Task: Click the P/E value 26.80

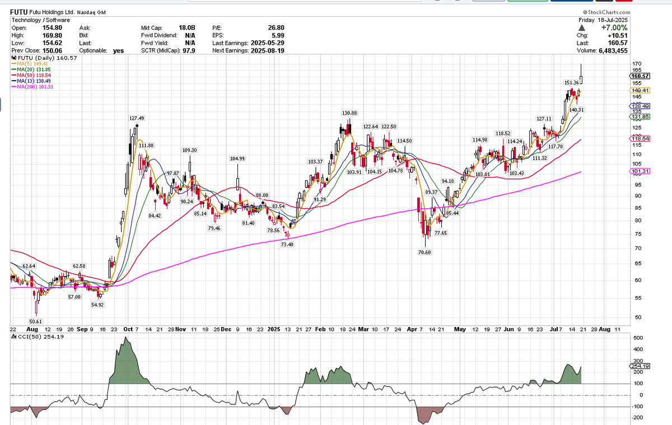Action: point(276,27)
